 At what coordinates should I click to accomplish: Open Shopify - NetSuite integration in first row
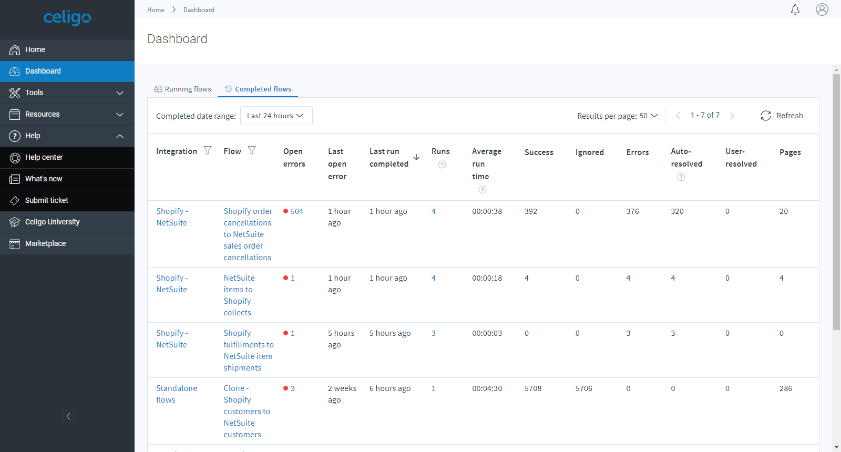[x=172, y=217]
